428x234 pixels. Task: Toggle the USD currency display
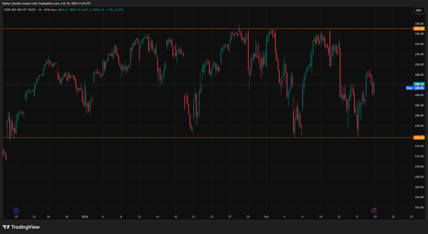click(x=418, y=10)
